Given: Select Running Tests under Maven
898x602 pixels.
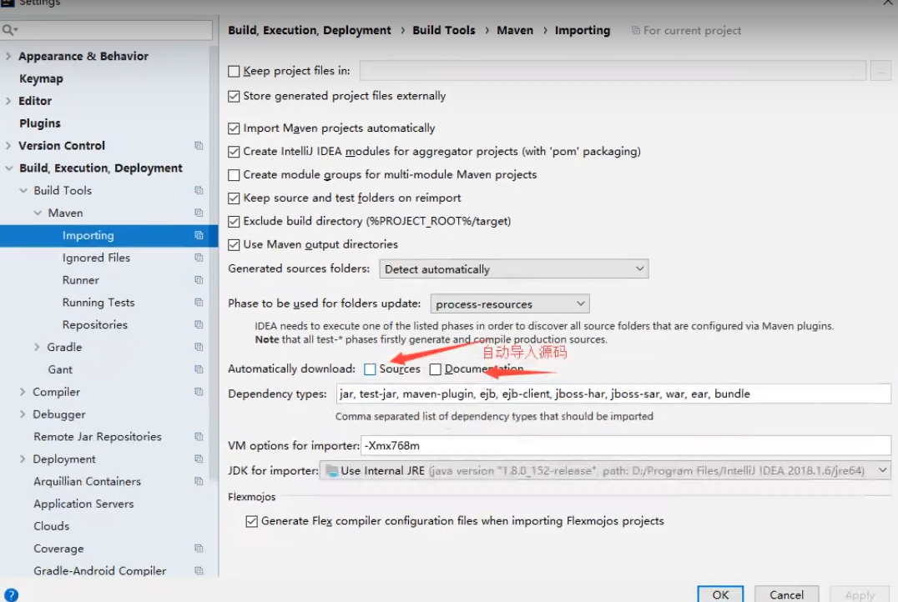Looking at the screenshot, I should [98, 302].
